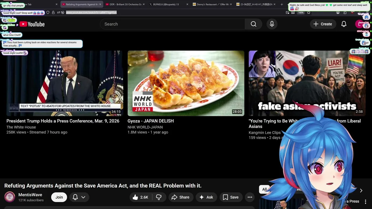The height and width of the screenshot is (209, 372).
Task: Click title 'President Trump Holds a Press Conference'
Action: 63,121
